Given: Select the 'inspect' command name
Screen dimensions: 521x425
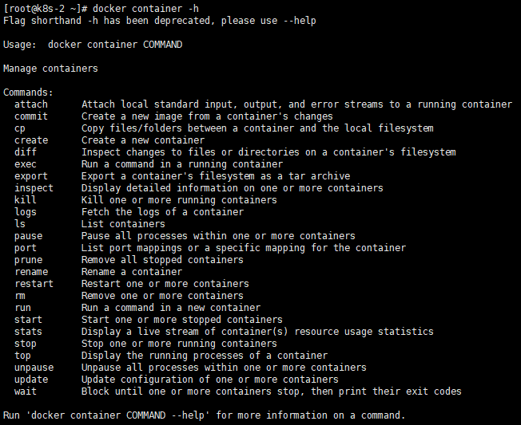Looking at the screenshot, I should [34, 188].
